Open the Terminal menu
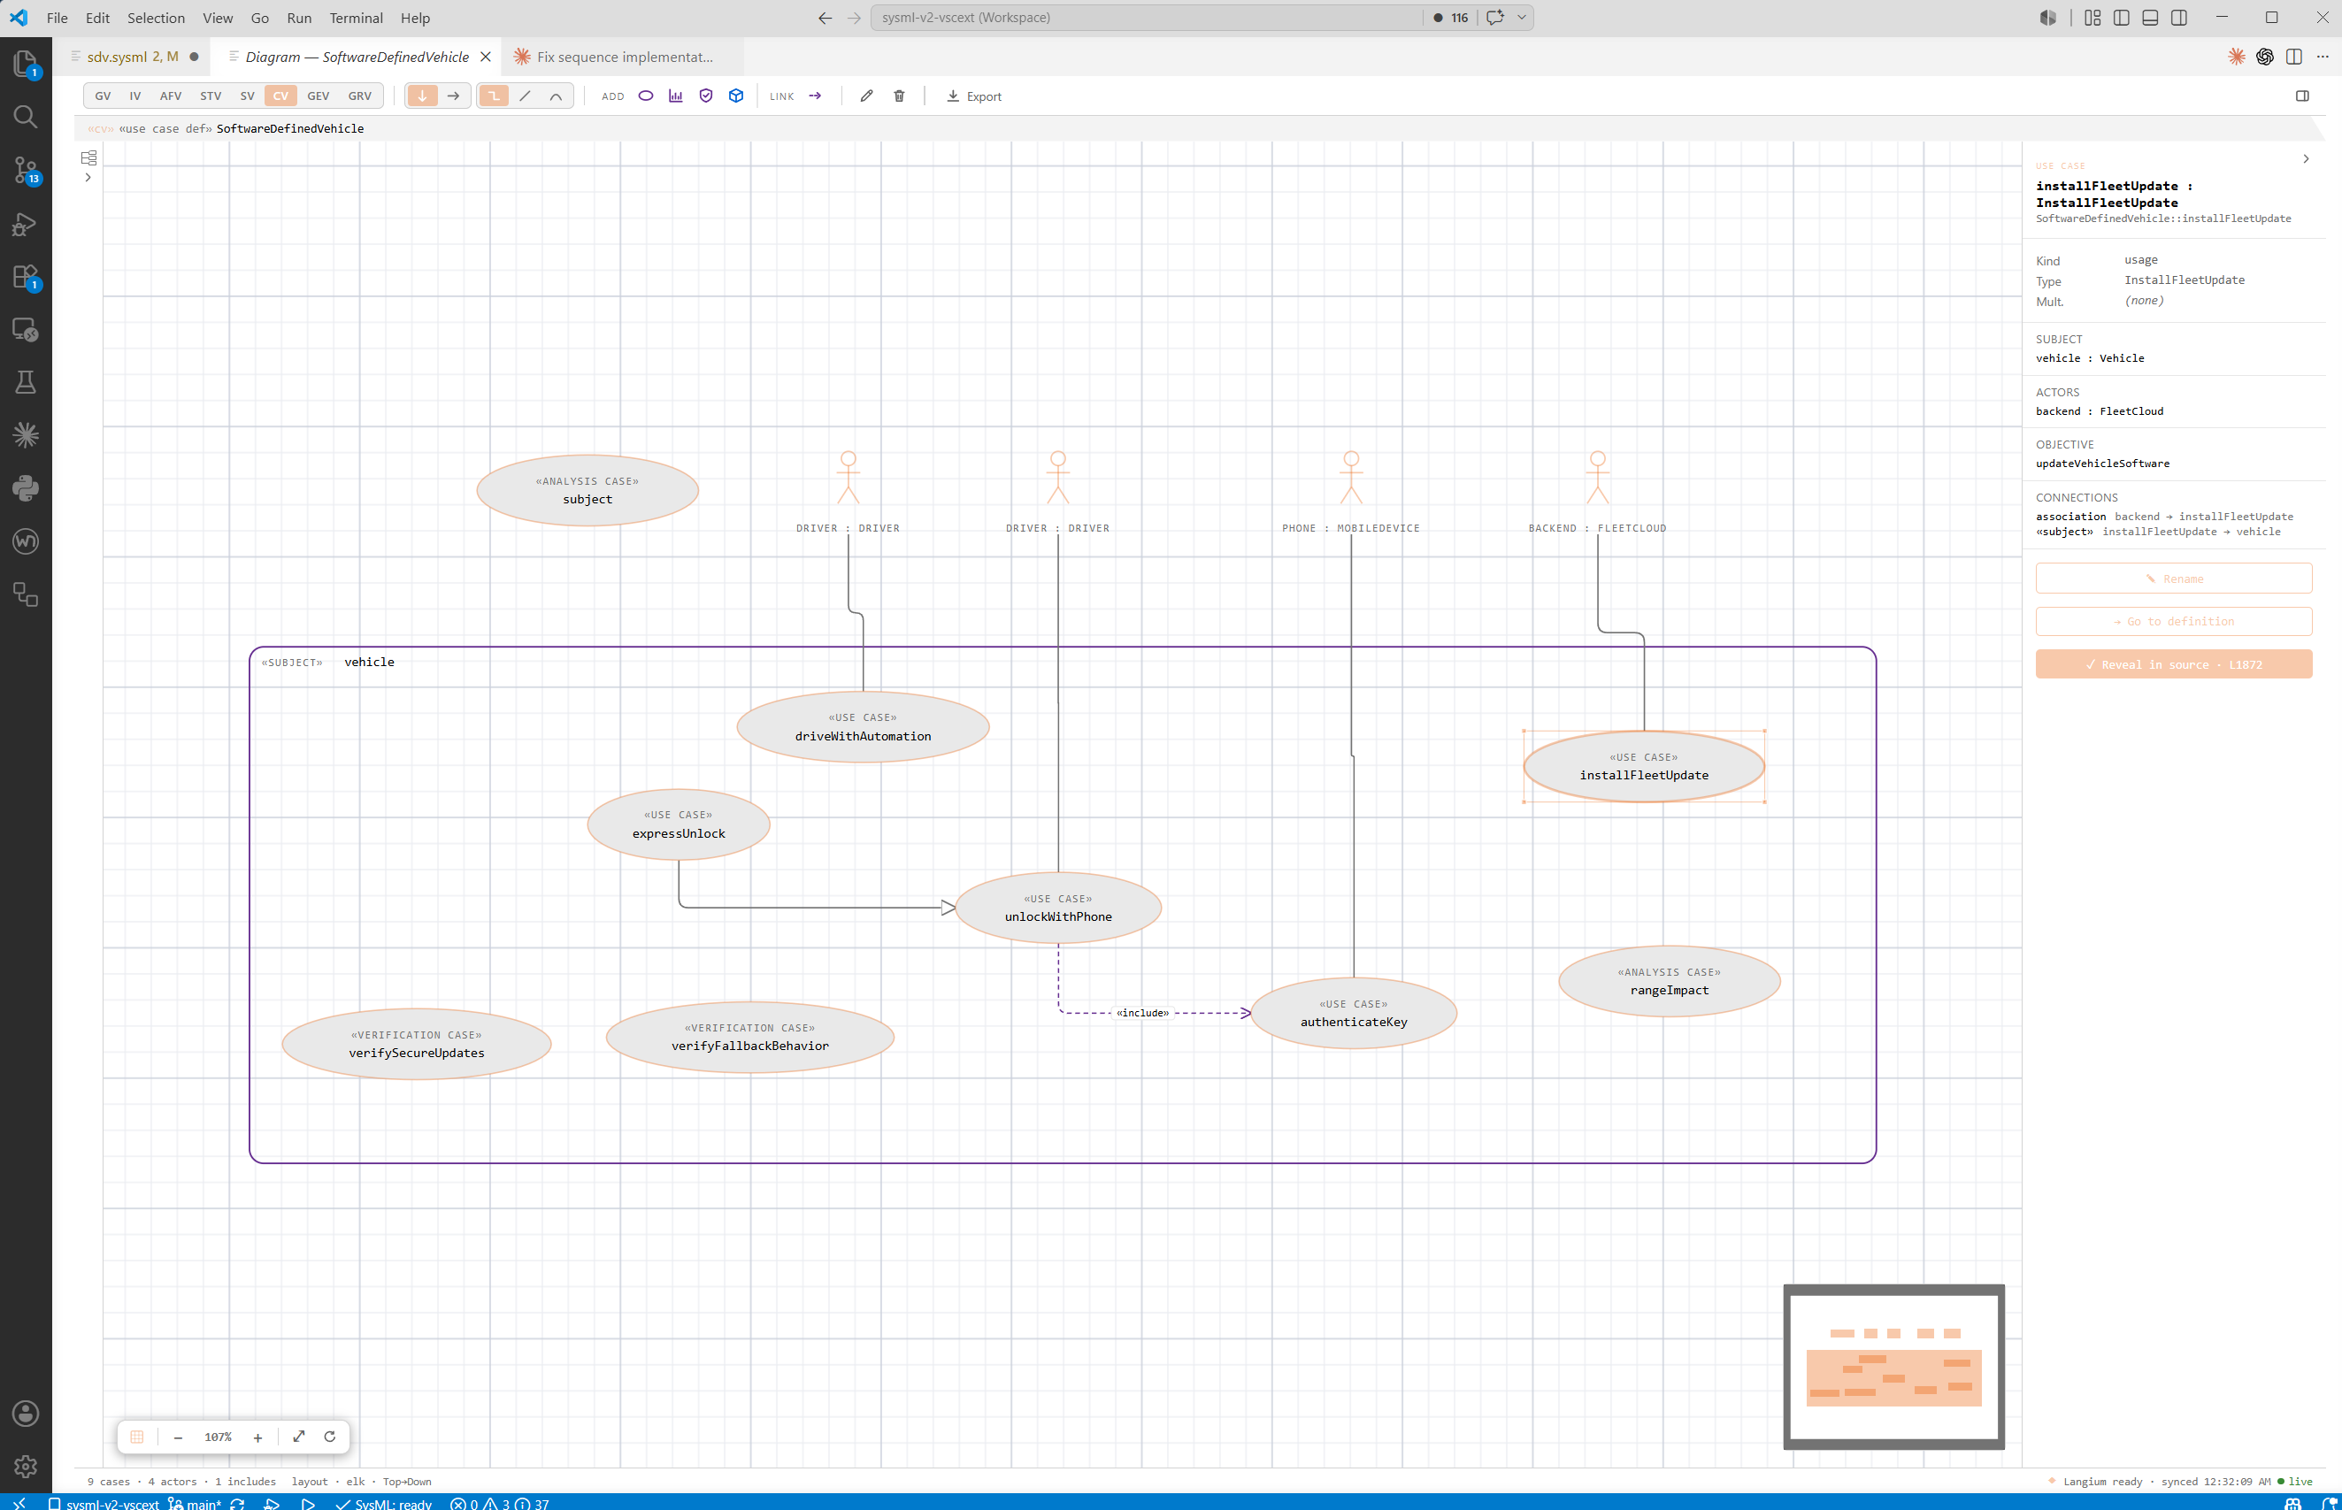2342x1510 pixels. click(356, 18)
